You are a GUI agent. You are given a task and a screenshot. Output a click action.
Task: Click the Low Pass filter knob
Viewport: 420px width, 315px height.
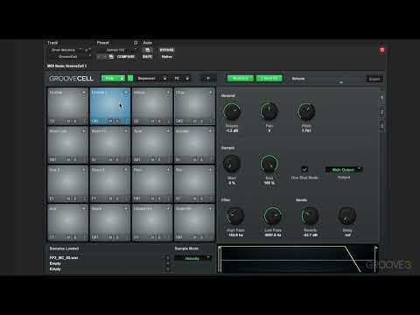[x=273, y=216]
